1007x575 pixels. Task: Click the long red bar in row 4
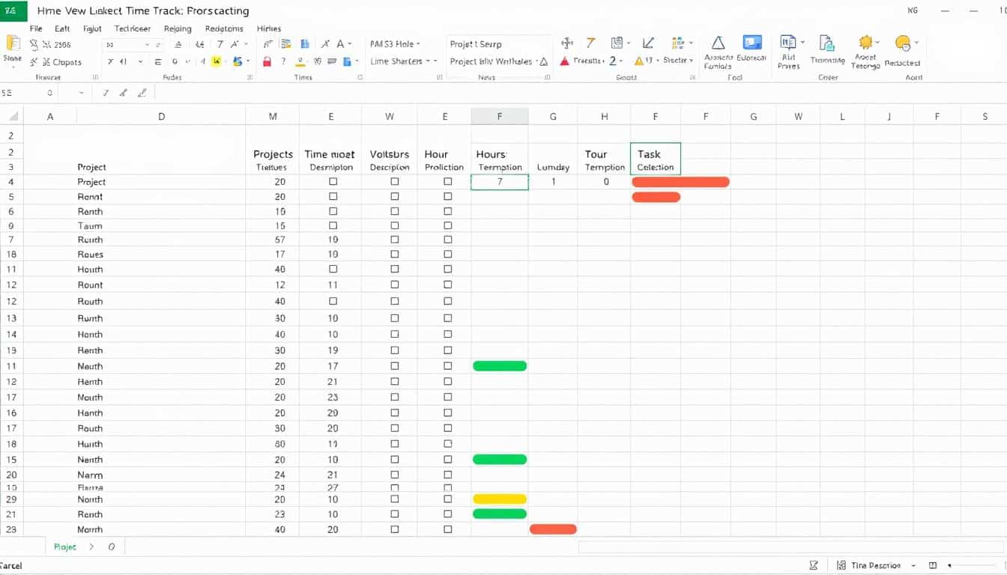click(680, 182)
